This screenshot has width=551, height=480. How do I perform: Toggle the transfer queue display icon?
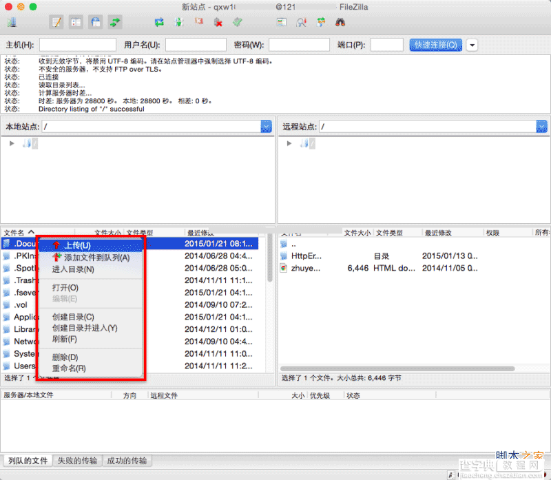pos(115,23)
